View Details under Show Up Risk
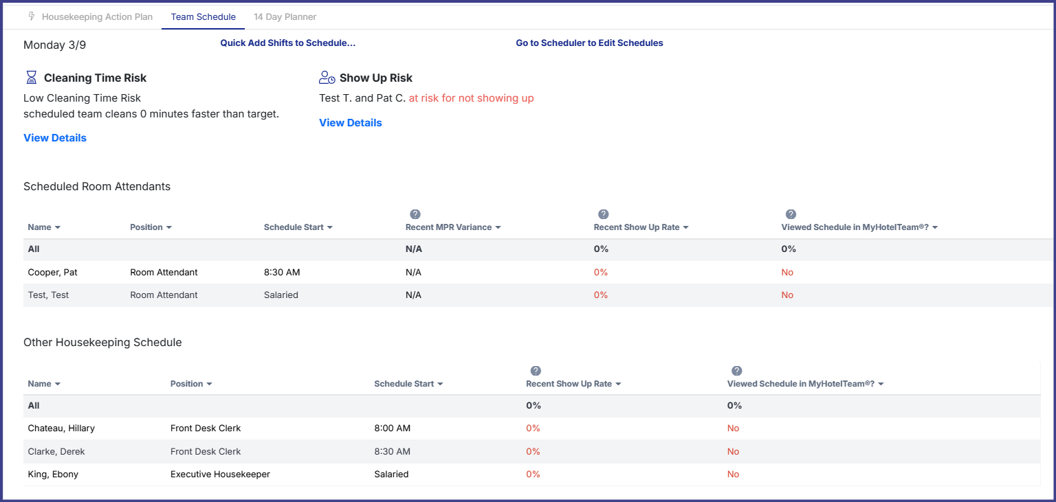This screenshot has width=1056, height=502. click(x=350, y=123)
